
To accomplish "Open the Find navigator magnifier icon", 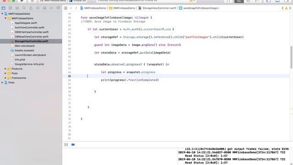I will (24, 8).
